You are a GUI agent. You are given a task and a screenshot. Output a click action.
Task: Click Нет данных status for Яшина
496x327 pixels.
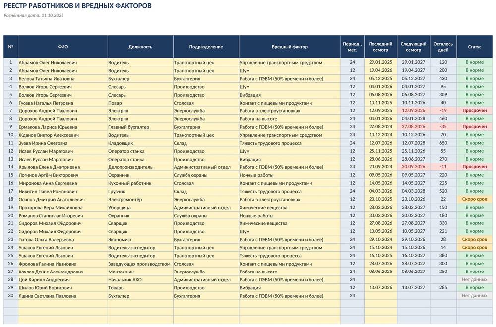coord(475,296)
